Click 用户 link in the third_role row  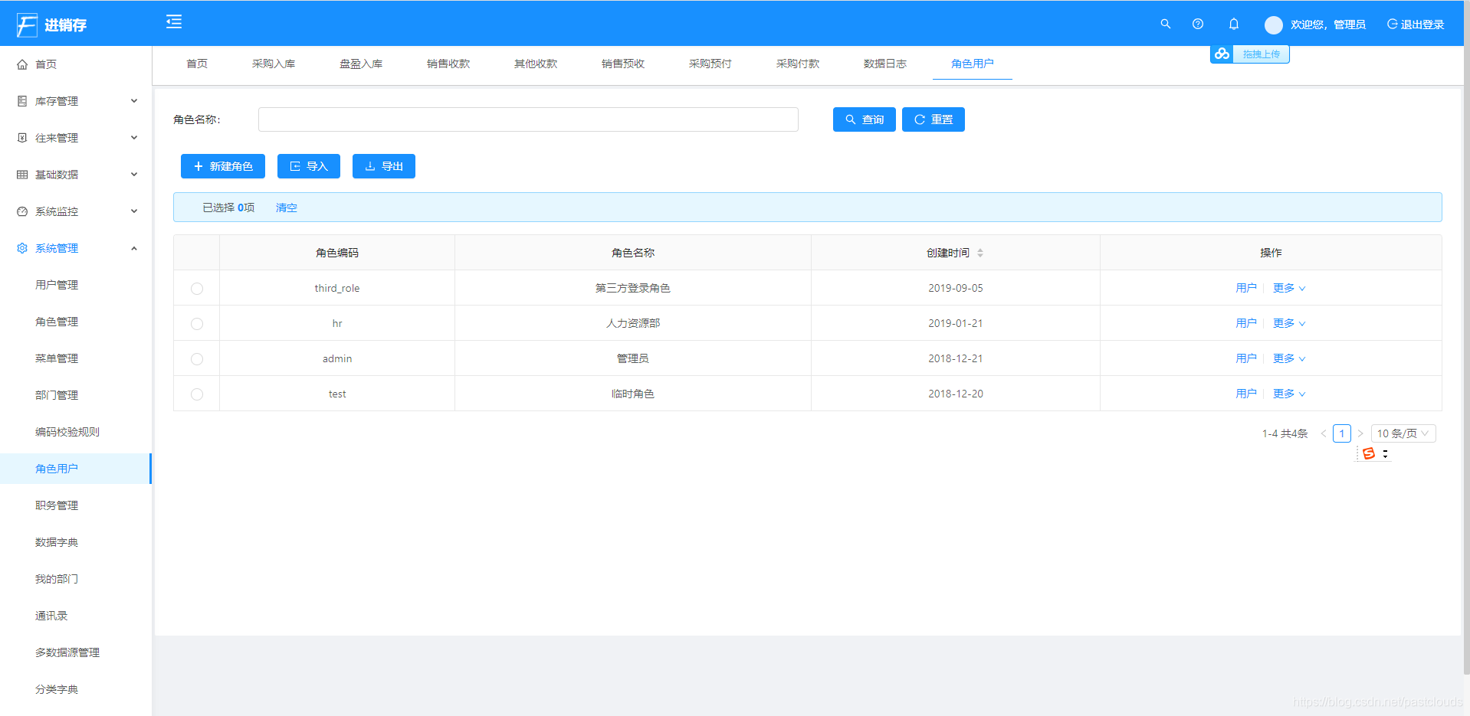coord(1246,288)
